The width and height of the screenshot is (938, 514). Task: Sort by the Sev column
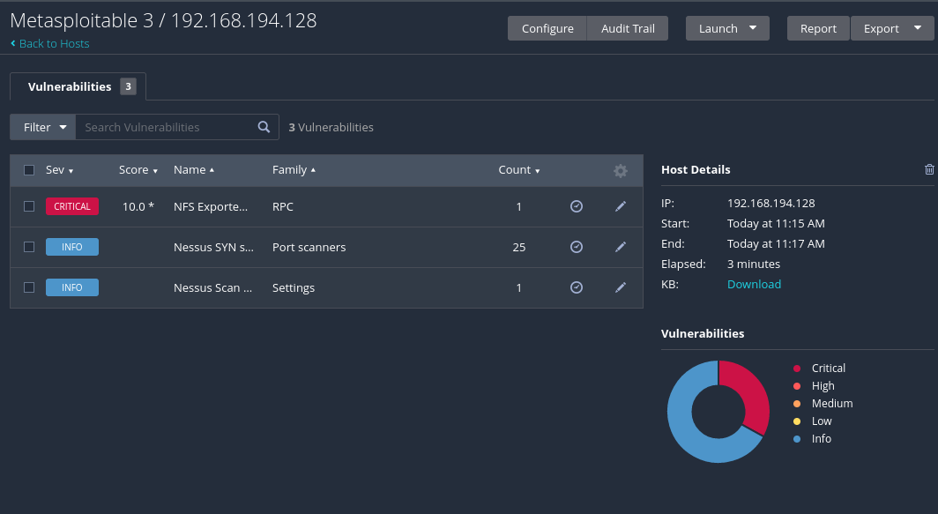click(59, 170)
